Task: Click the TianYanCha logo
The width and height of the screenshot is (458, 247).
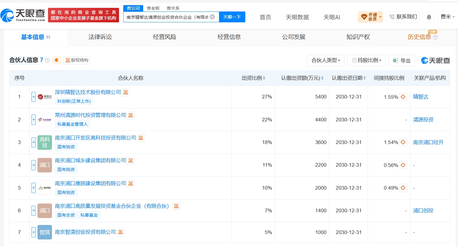Action: pyautogui.click(x=23, y=15)
